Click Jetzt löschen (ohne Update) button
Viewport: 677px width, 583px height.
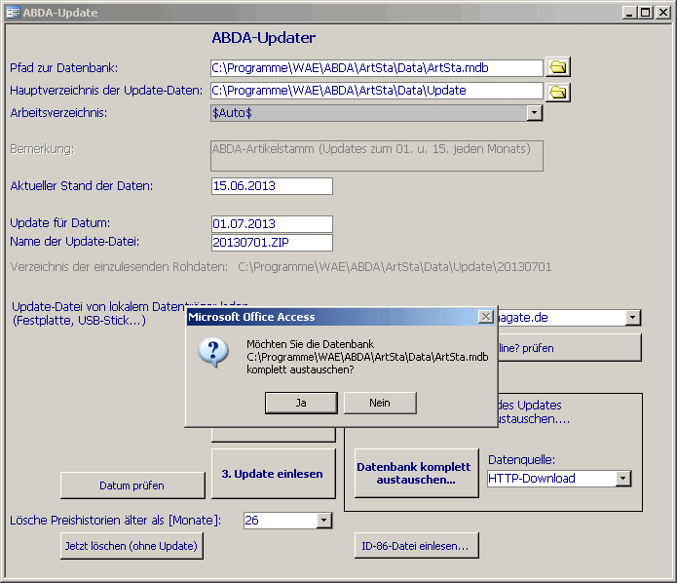[x=132, y=546]
